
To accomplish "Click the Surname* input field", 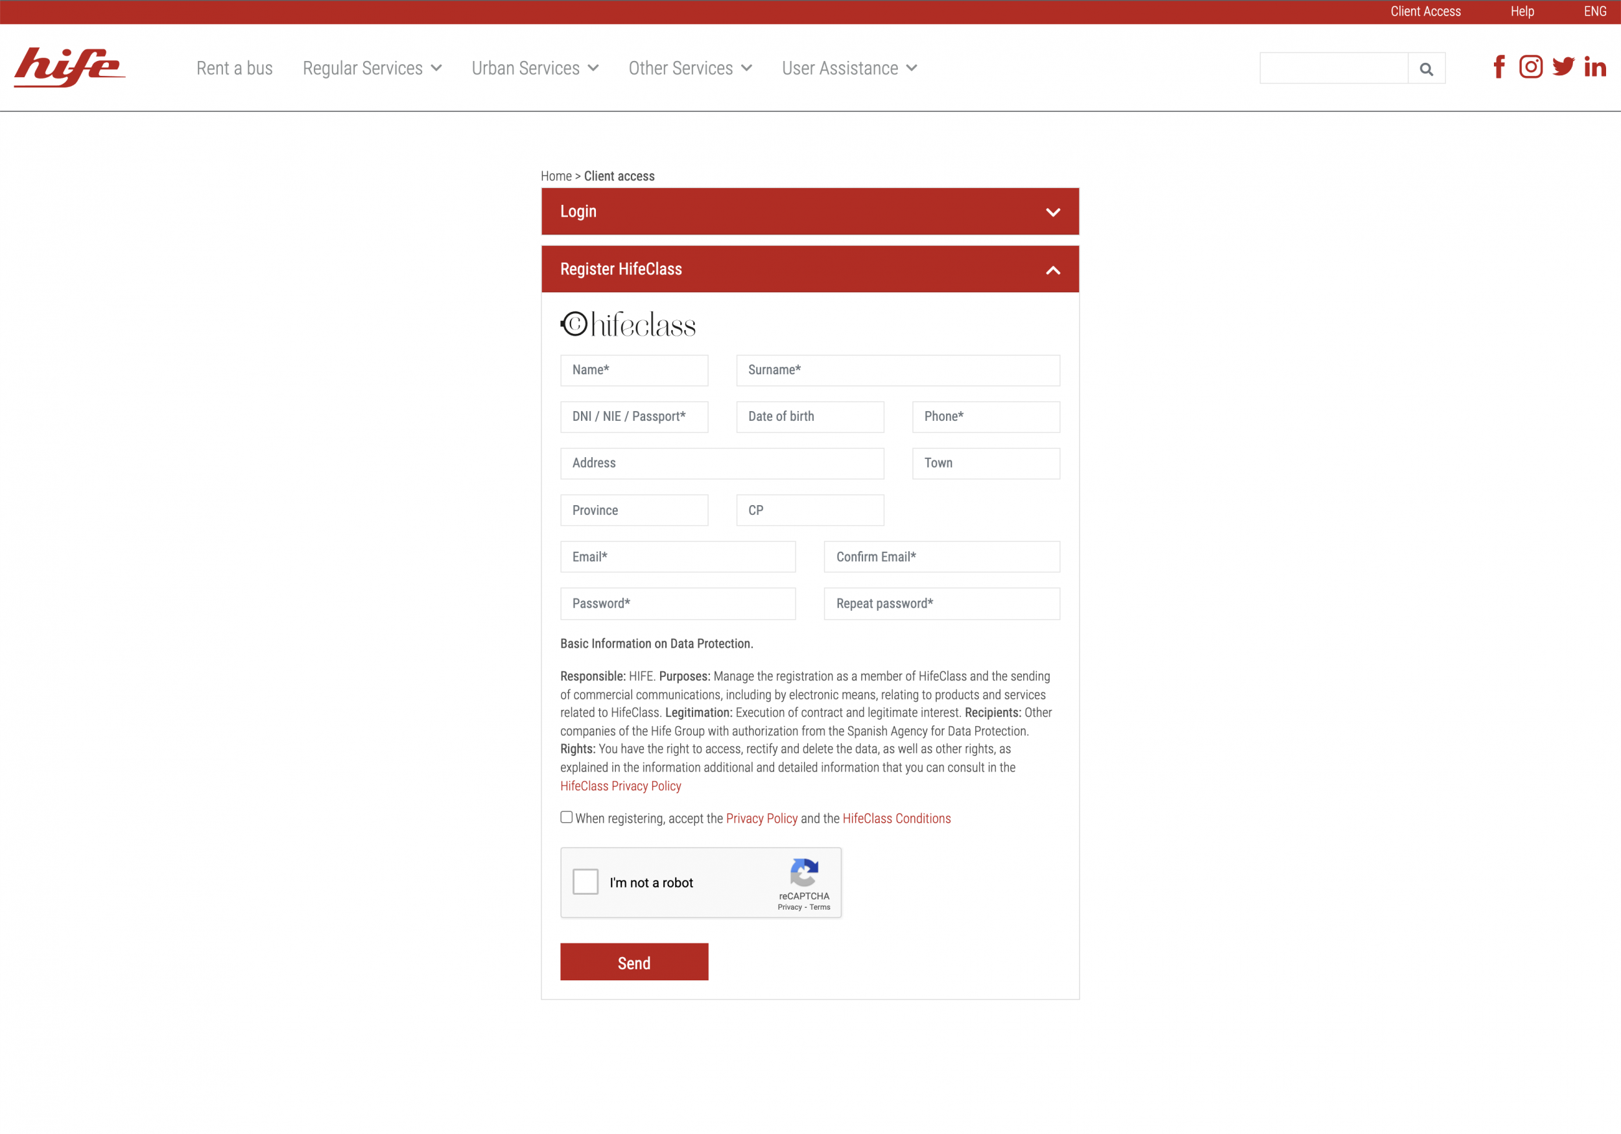I will (x=898, y=371).
